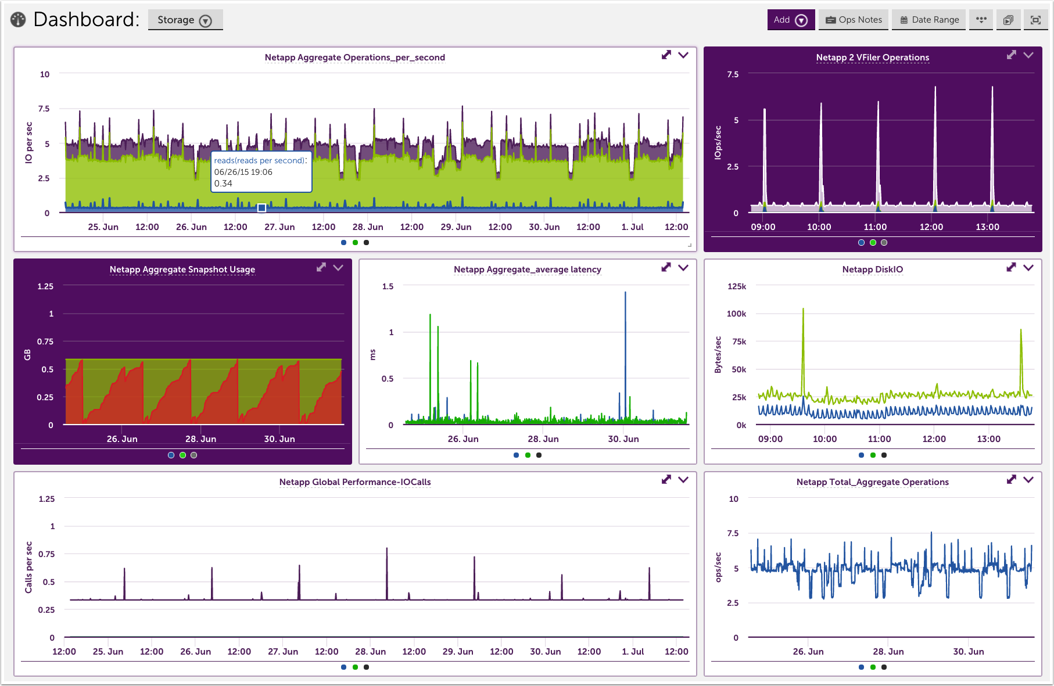
Task: Enter fullscreen mode using toolbar icon
Action: 1035,20
